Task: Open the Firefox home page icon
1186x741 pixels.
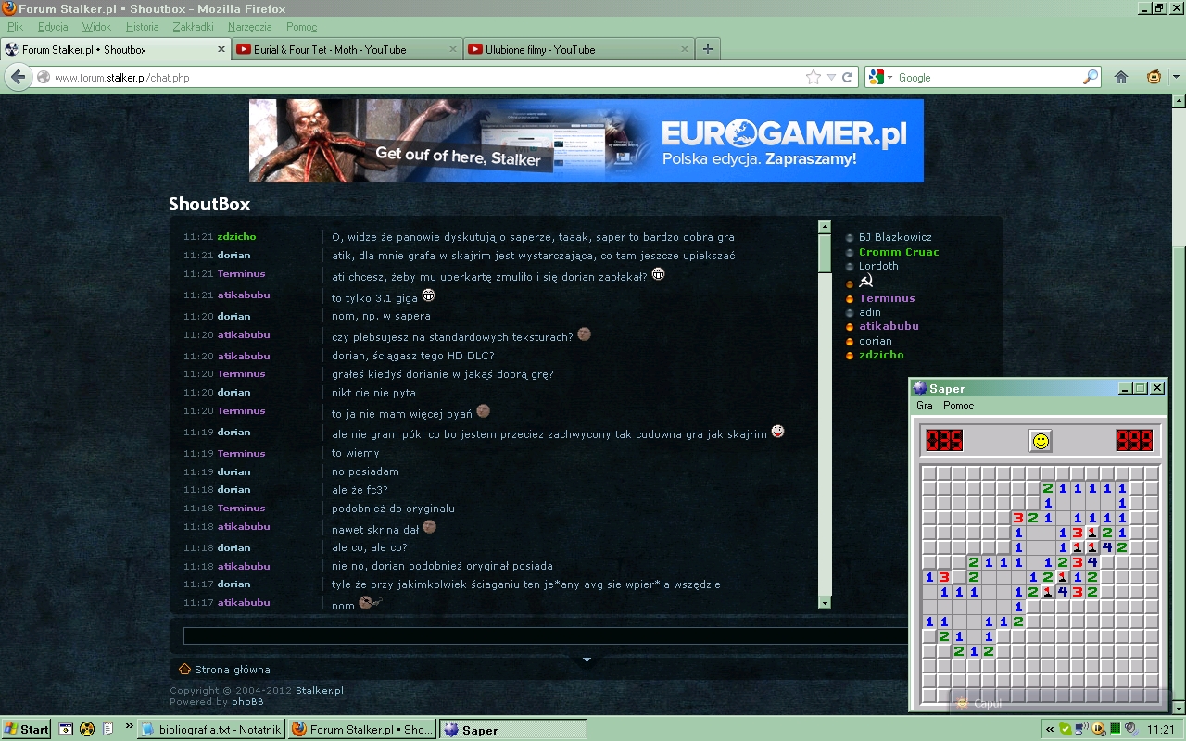Action: click(1121, 77)
